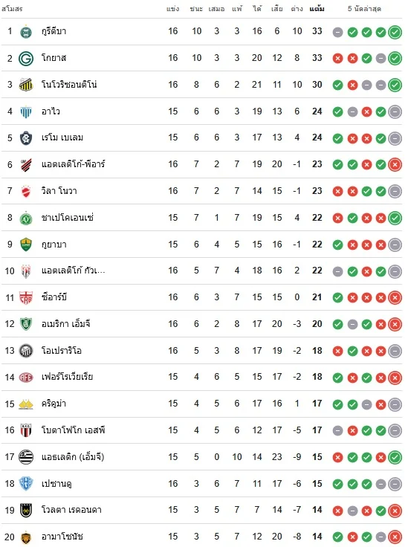
Task: Click the เฟอร์โรเวียเรีย AFE logo
Action: [26, 378]
